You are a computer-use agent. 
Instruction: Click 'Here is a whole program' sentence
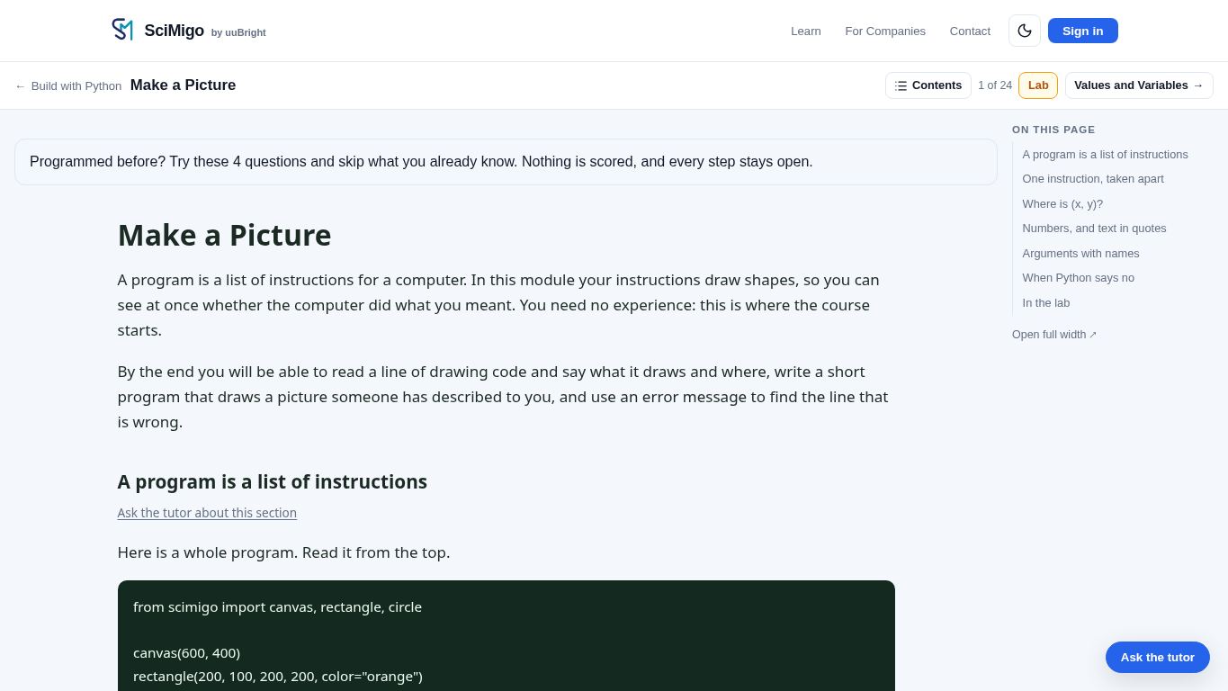point(283,552)
